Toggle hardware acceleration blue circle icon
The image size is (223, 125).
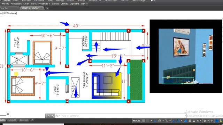tap(217, 121)
